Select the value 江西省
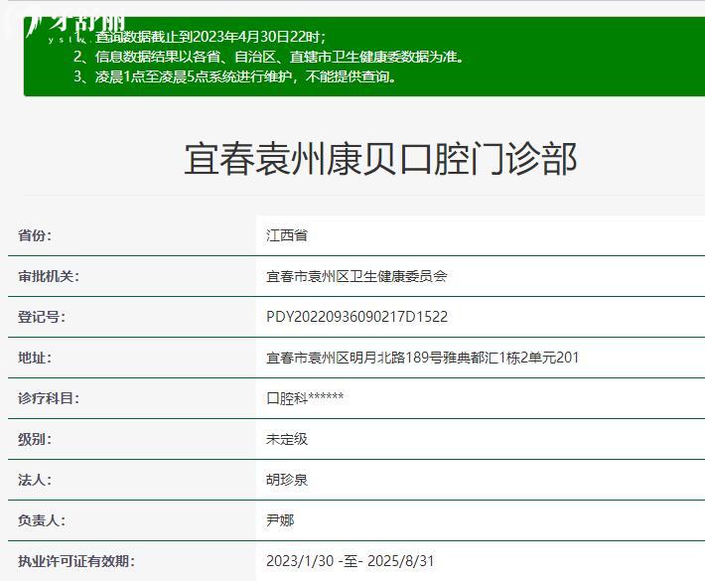Viewport: 705px width, 581px height. (x=287, y=235)
